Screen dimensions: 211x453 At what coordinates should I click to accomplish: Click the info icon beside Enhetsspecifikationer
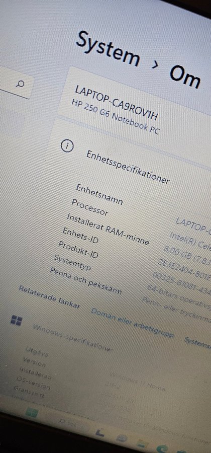pos(67,146)
